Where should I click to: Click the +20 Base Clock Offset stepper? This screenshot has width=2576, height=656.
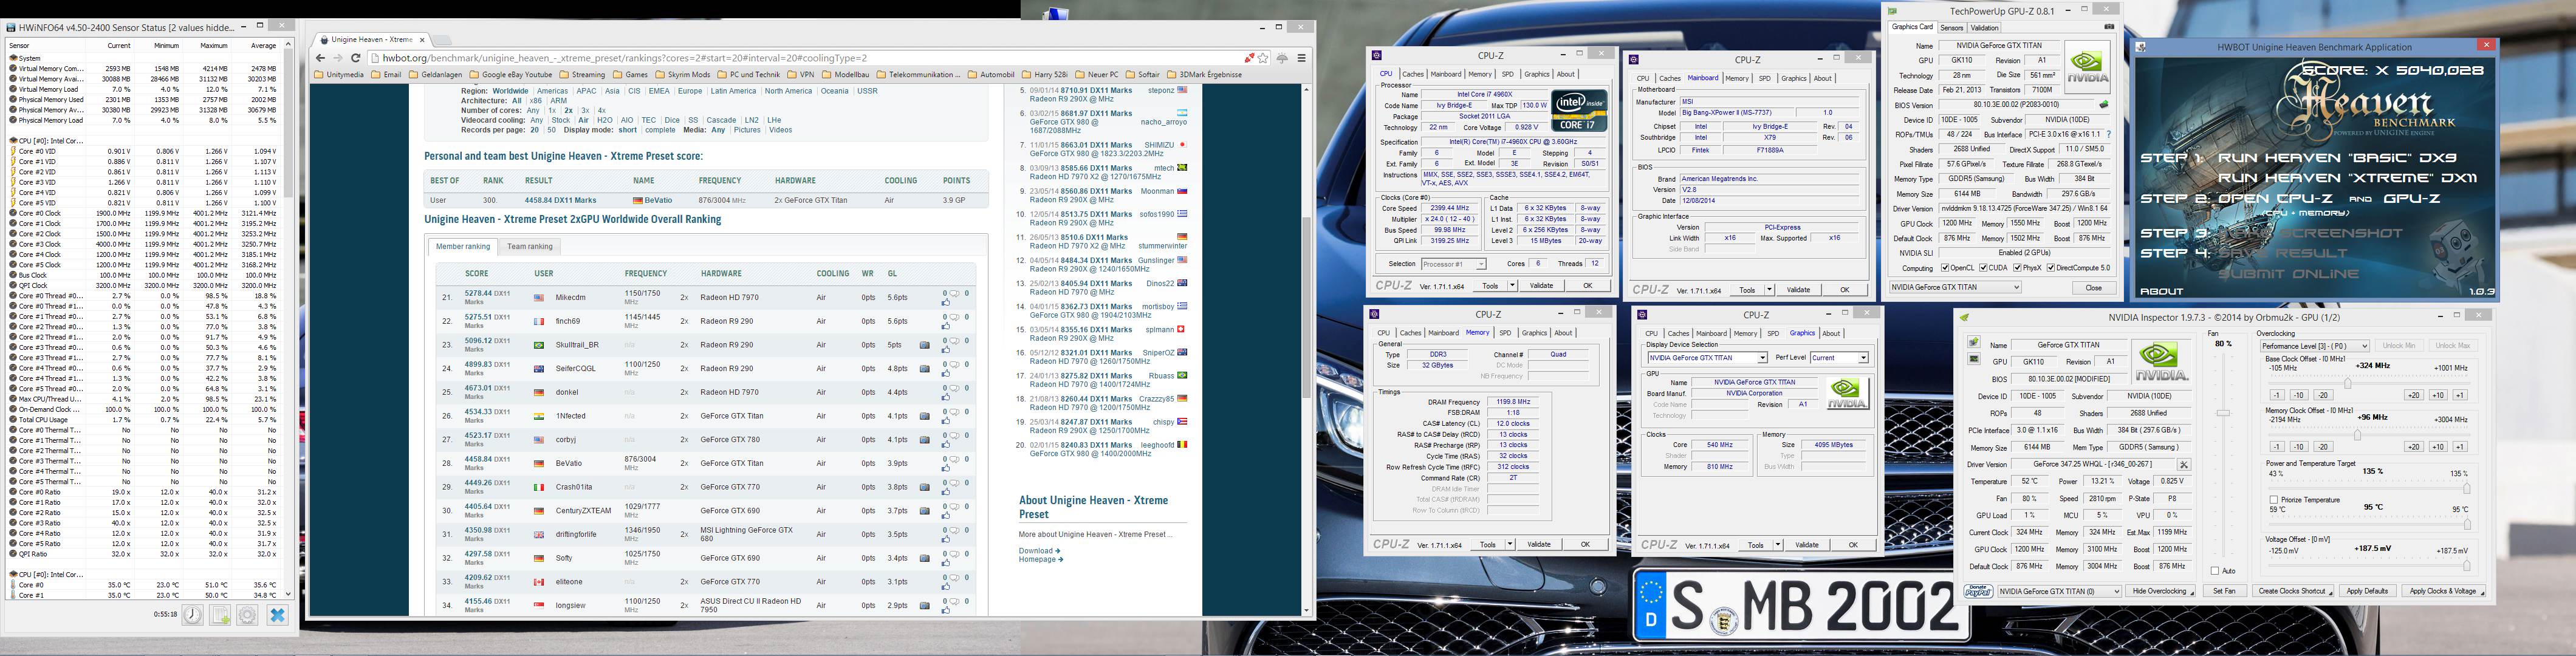pos(2413,395)
